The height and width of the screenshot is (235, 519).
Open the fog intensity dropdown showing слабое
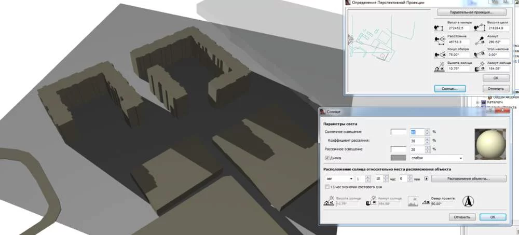pos(436,158)
